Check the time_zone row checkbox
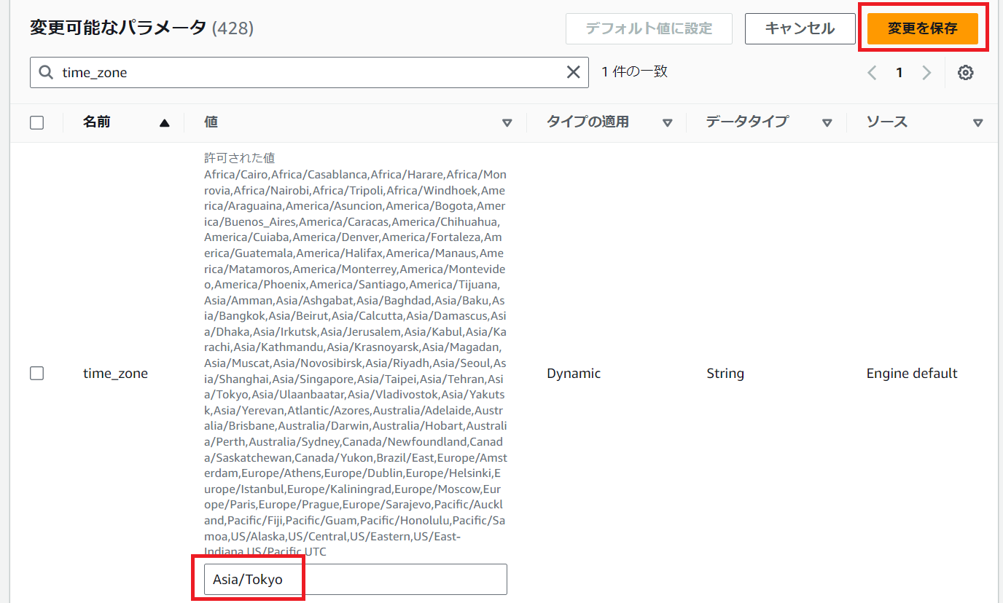Image resolution: width=1003 pixels, height=603 pixels. point(36,374)
